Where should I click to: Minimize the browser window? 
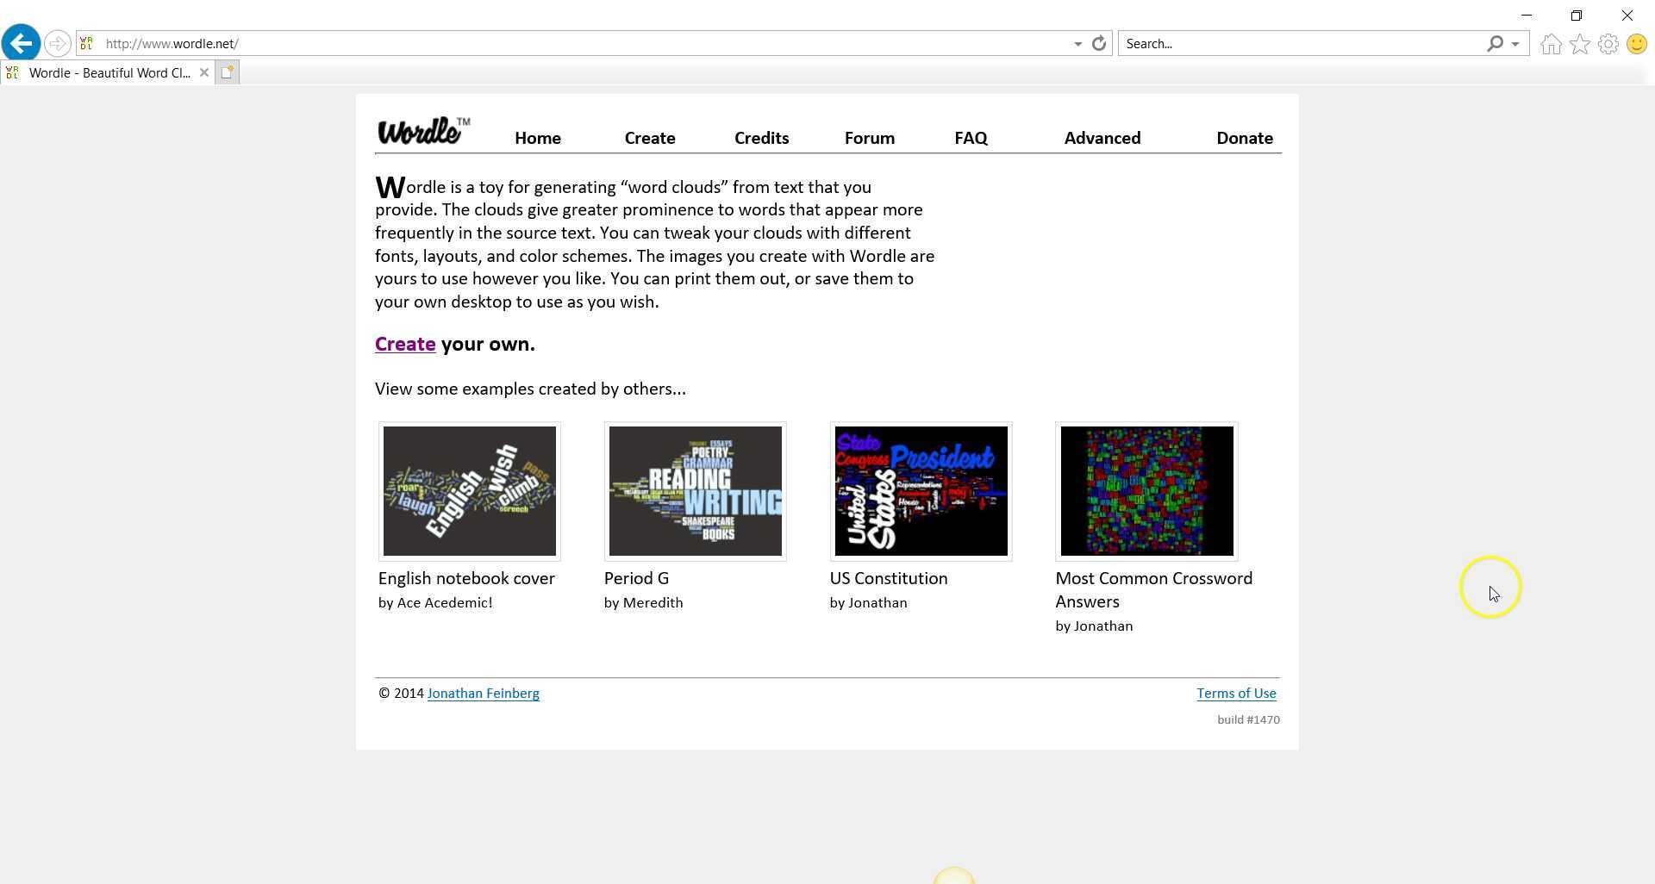(1527, 16)
